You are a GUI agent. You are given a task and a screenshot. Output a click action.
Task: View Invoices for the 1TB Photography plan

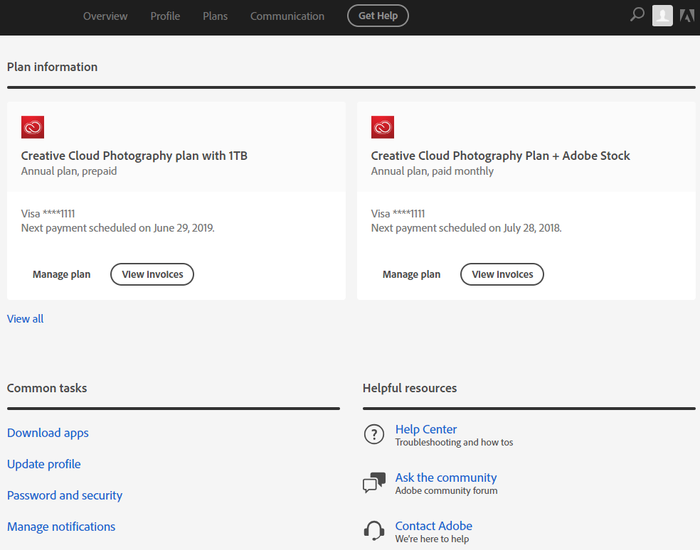[x=152, y=274]
